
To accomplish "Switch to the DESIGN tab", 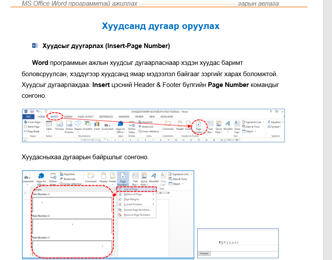I will click(x=68, y=117).
